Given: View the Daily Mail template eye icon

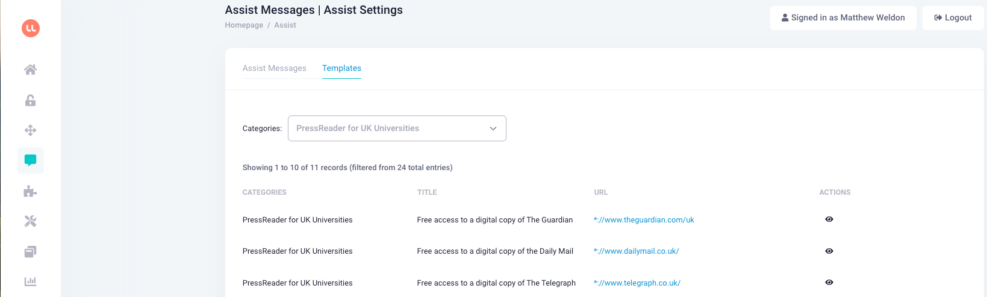Looking at the screenshot, I should pos(829,251).
